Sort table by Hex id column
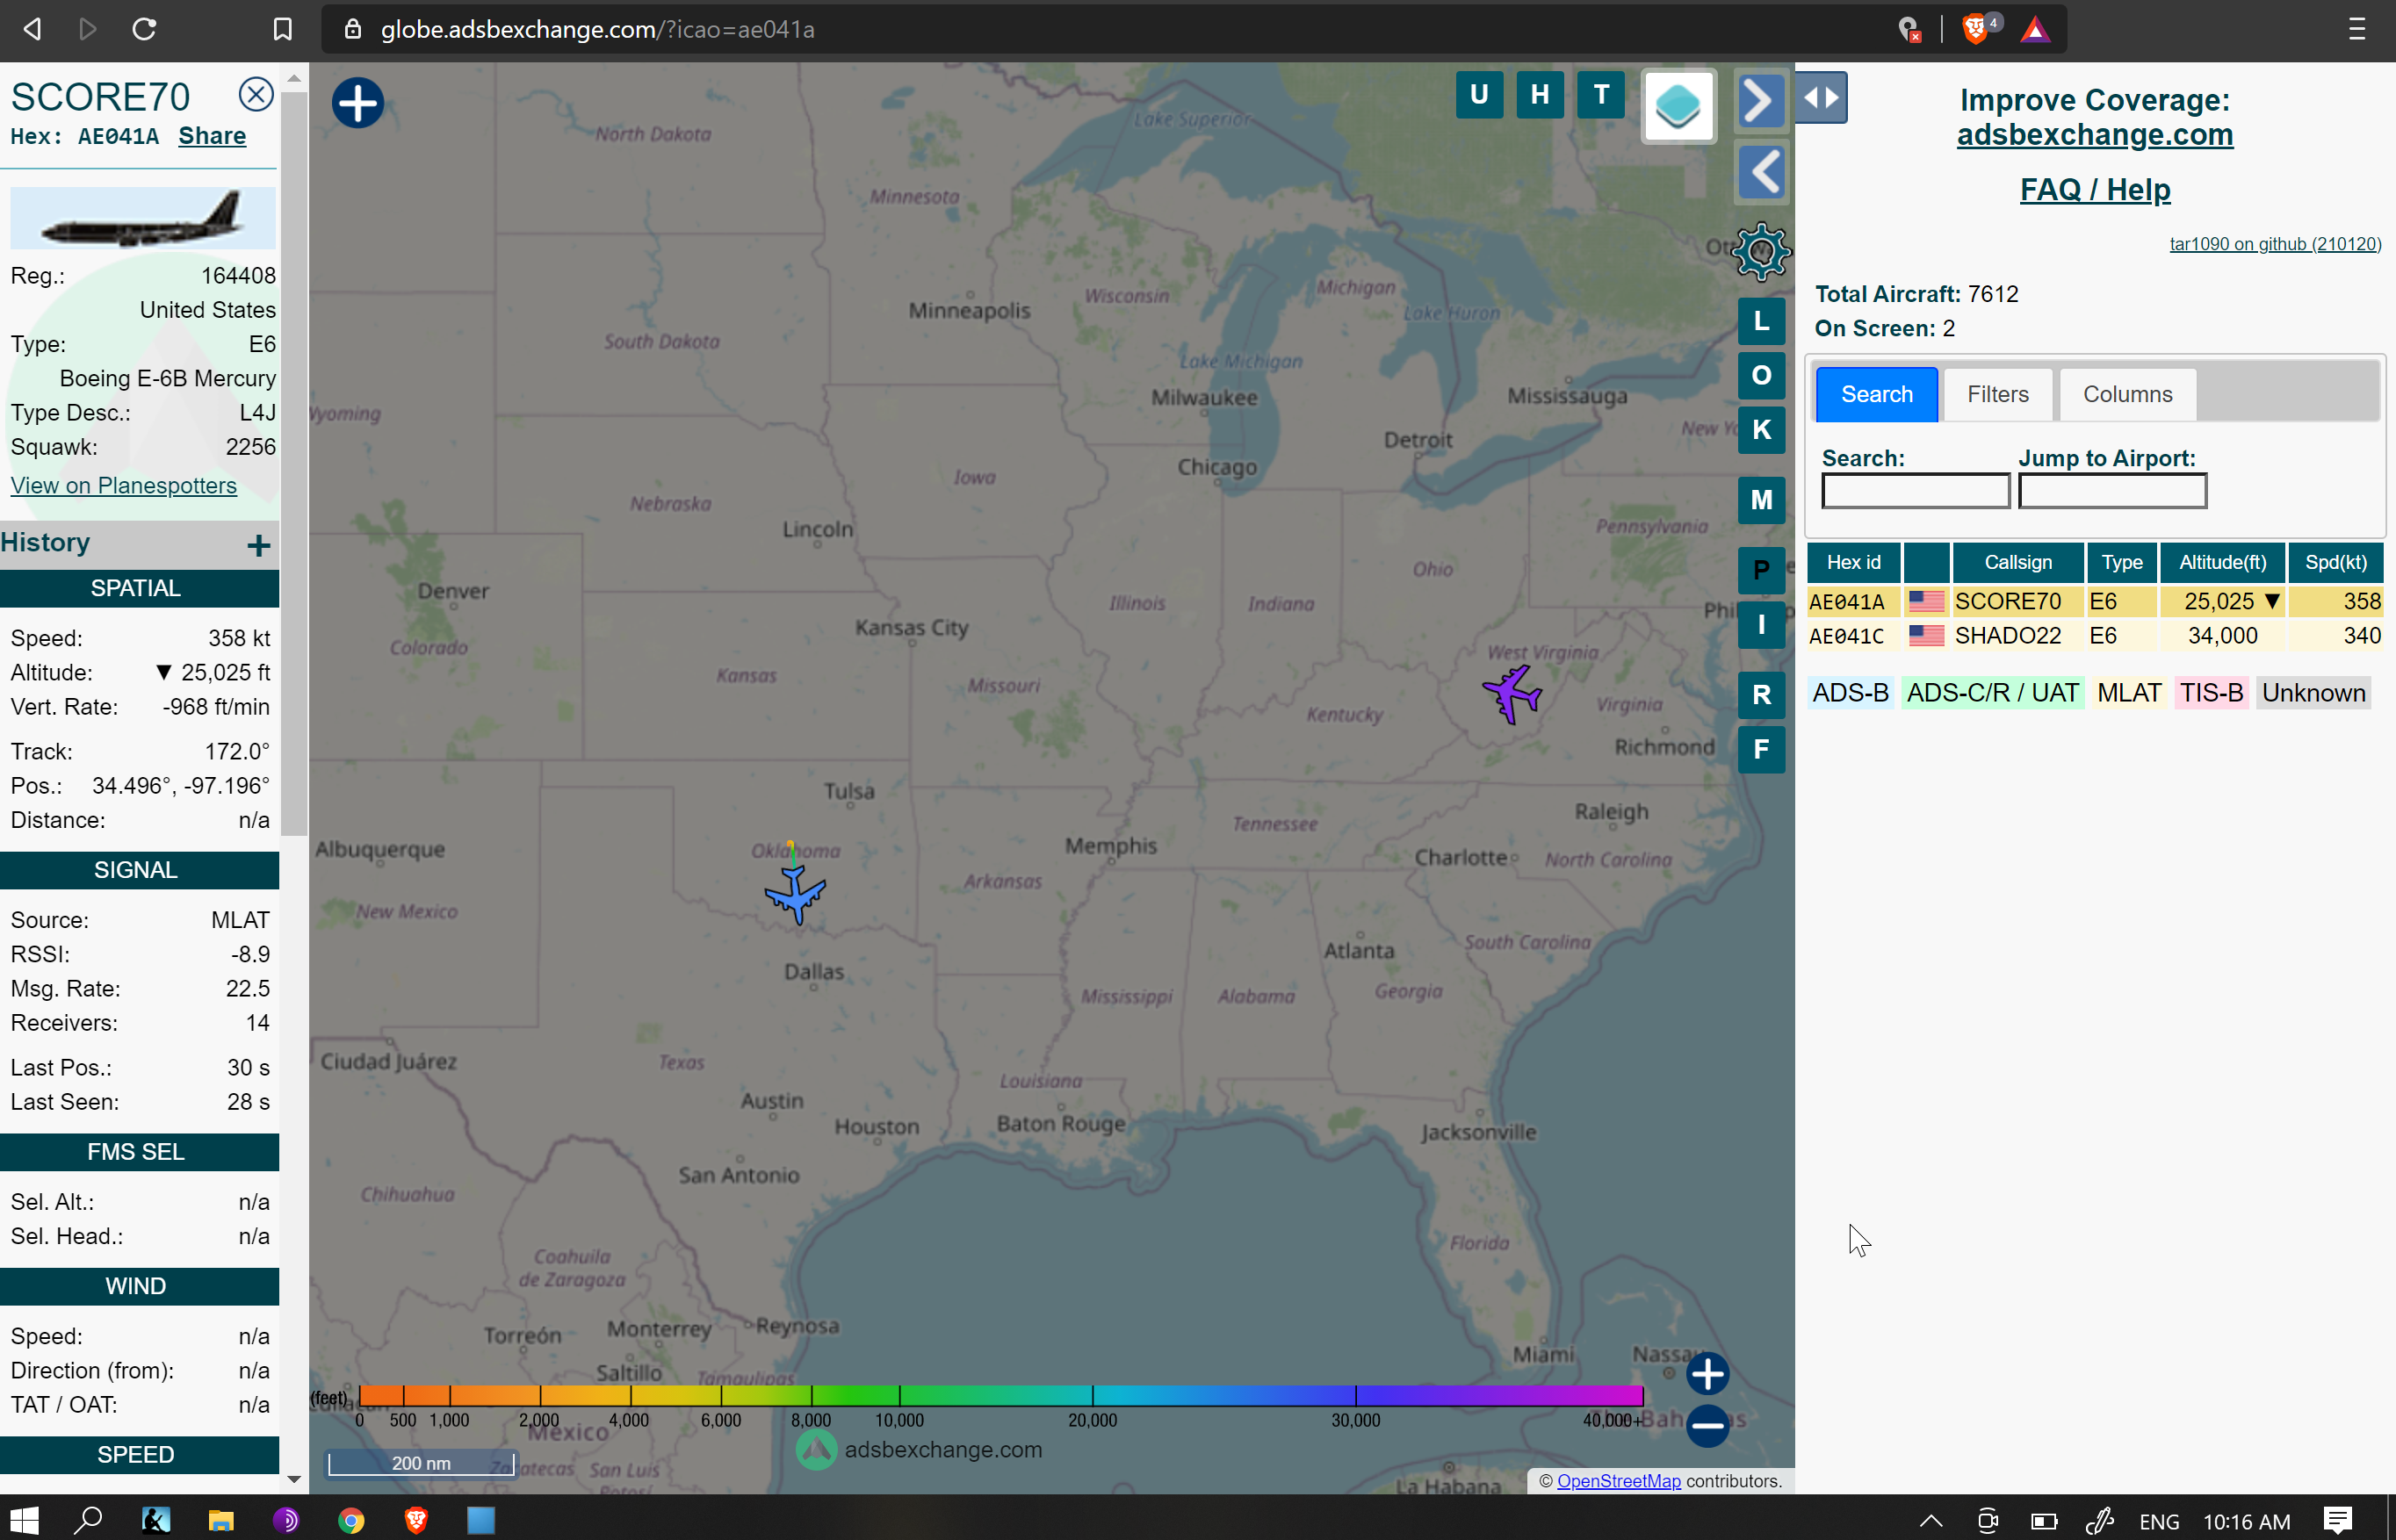Image resolution: width=2396 pixels, height=1540 pixels. [x=1853, y=562]
